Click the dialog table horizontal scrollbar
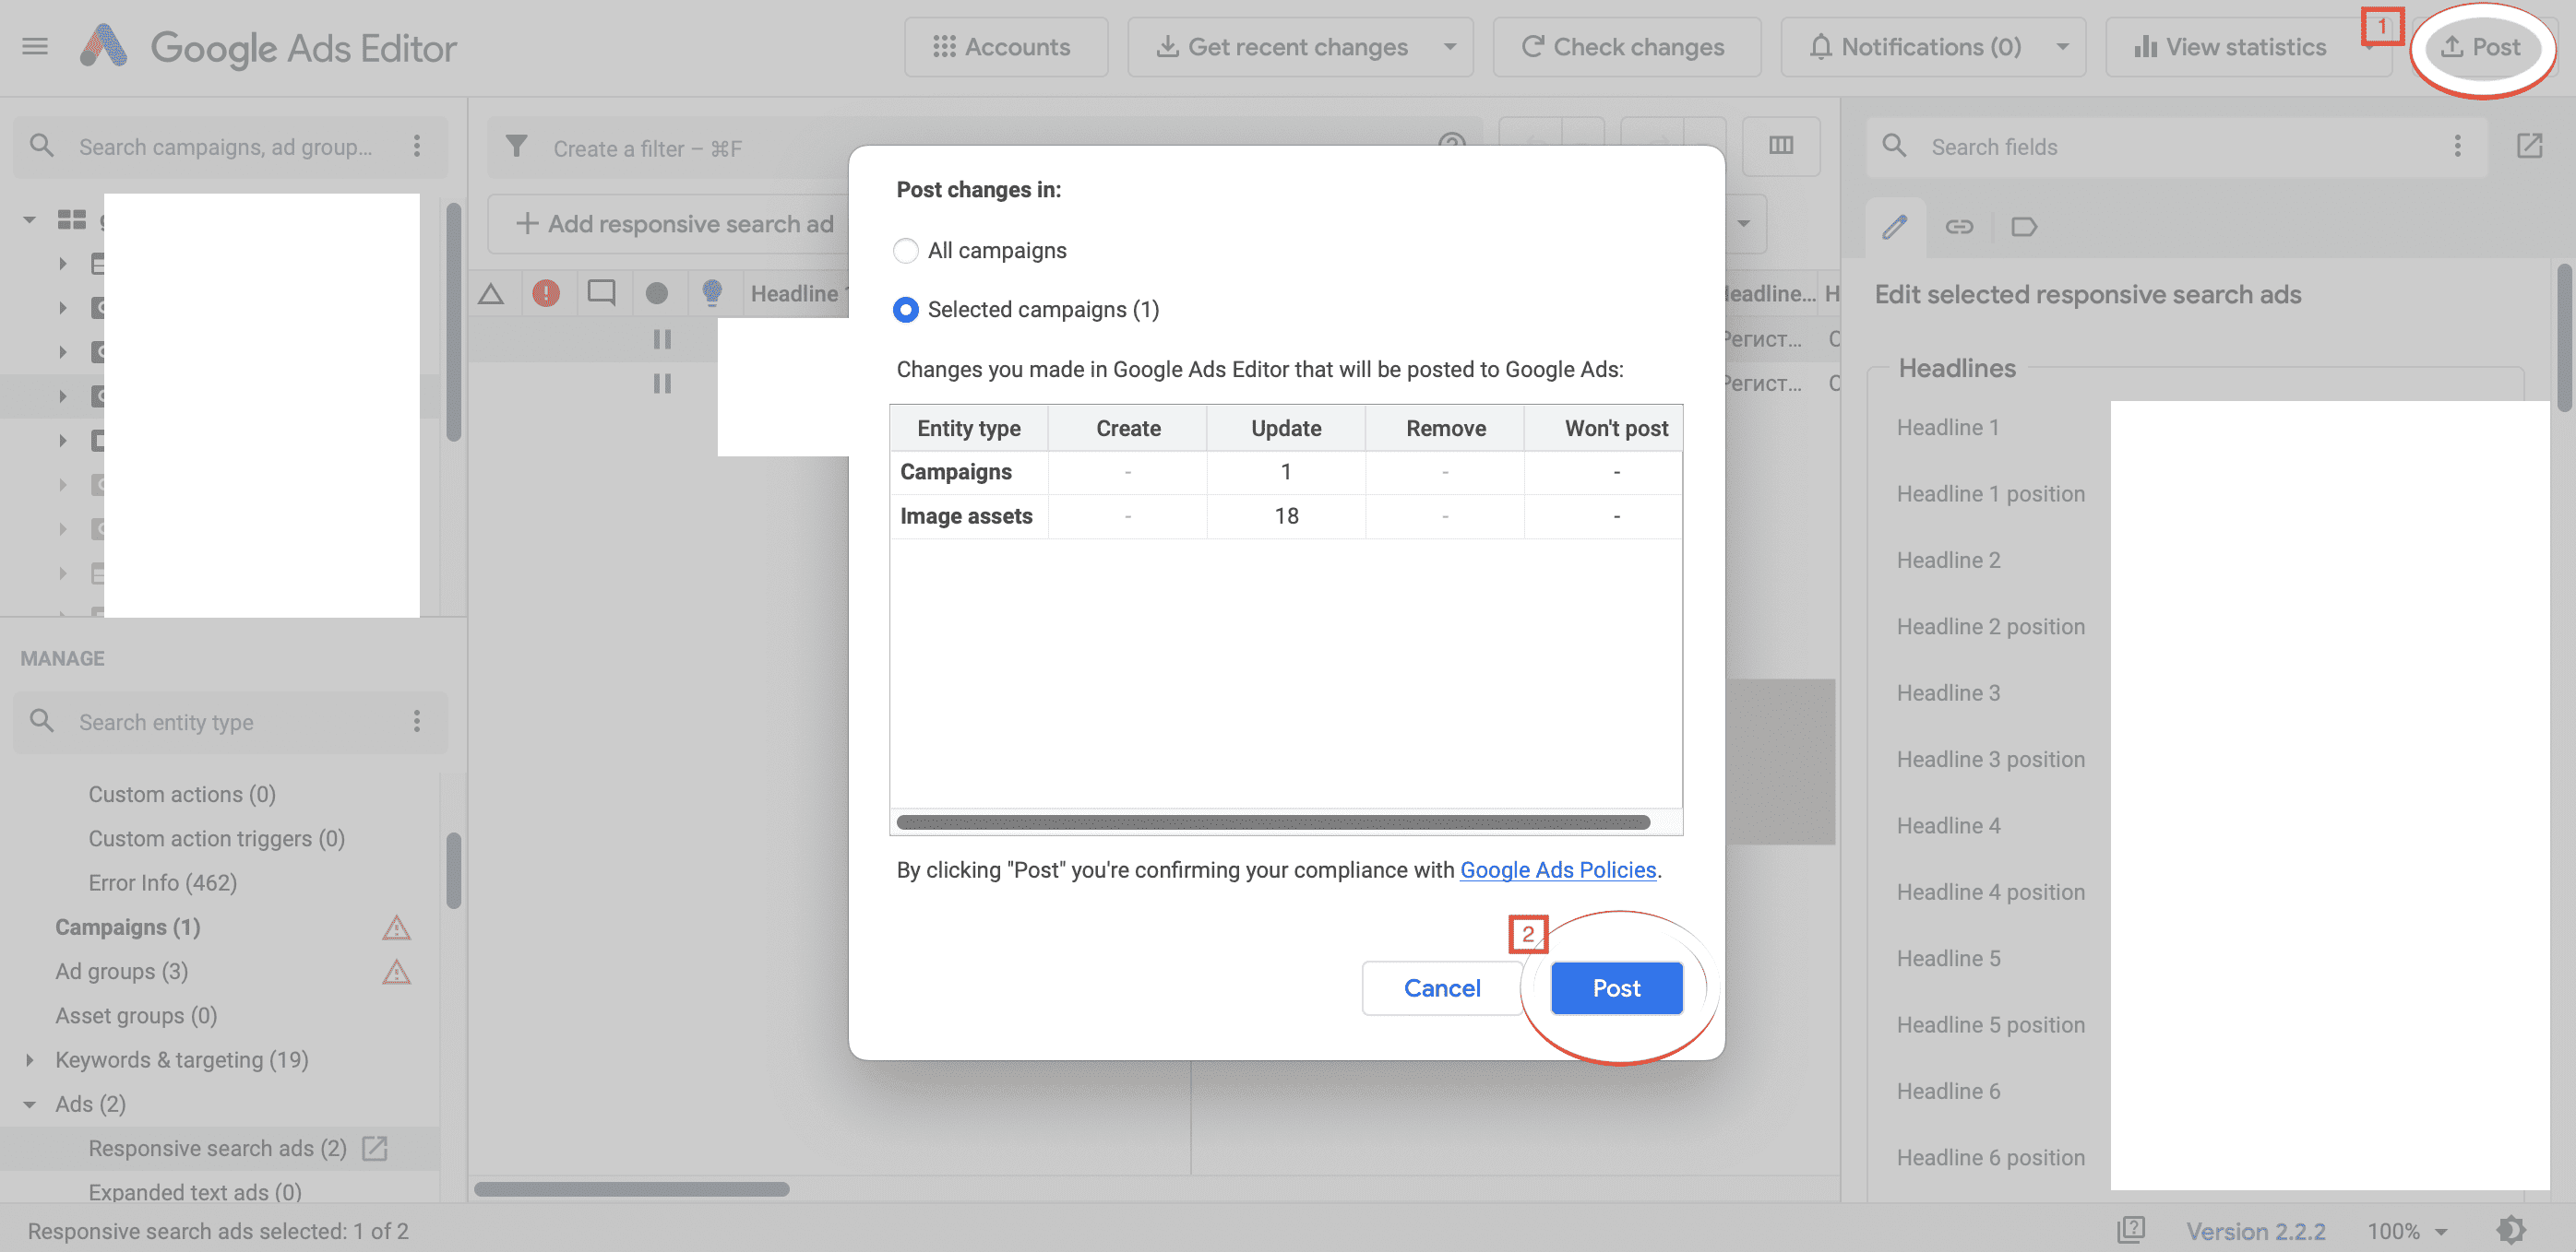The image size is (2576, 1252). pyautogui.click(x=1273, y=821)
